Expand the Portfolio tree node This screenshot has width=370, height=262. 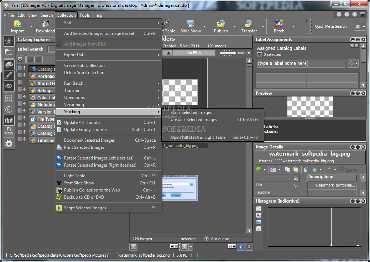[x=25, y=75]
